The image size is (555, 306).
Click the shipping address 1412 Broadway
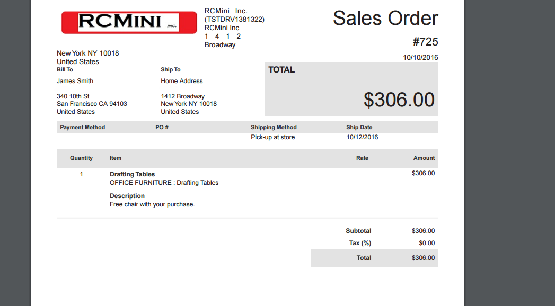pos(183,96)
